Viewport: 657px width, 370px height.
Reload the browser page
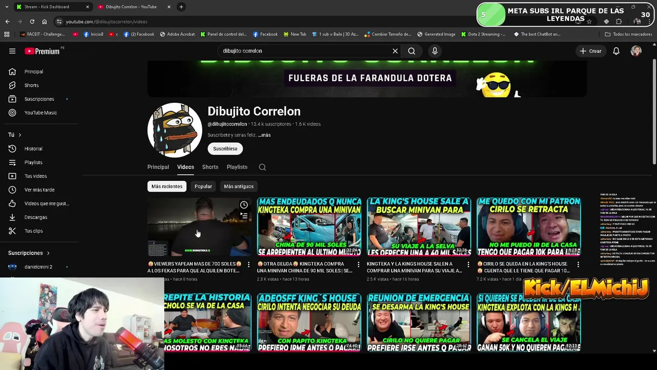[x=32, y=22]
